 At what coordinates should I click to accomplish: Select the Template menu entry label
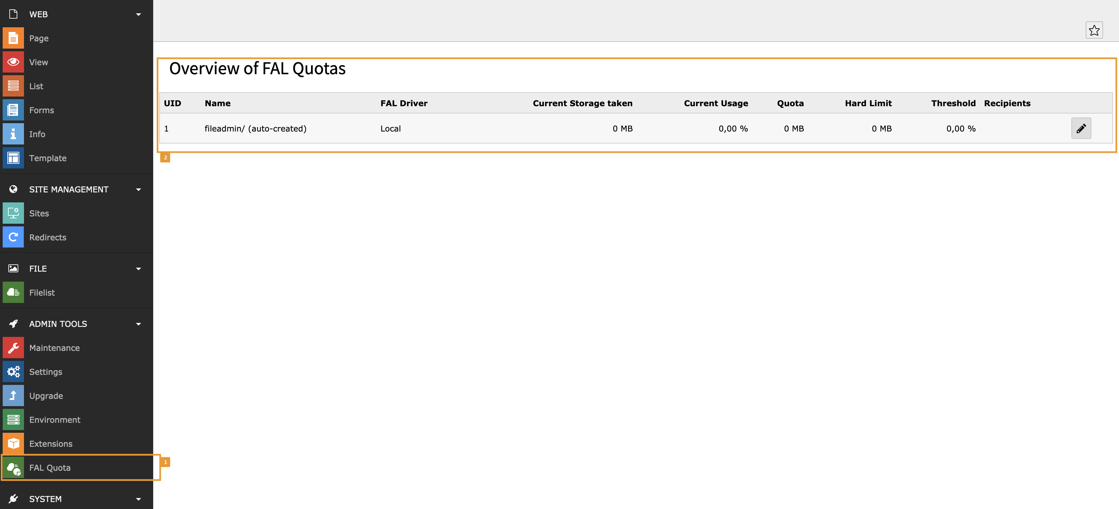[48, 158]
